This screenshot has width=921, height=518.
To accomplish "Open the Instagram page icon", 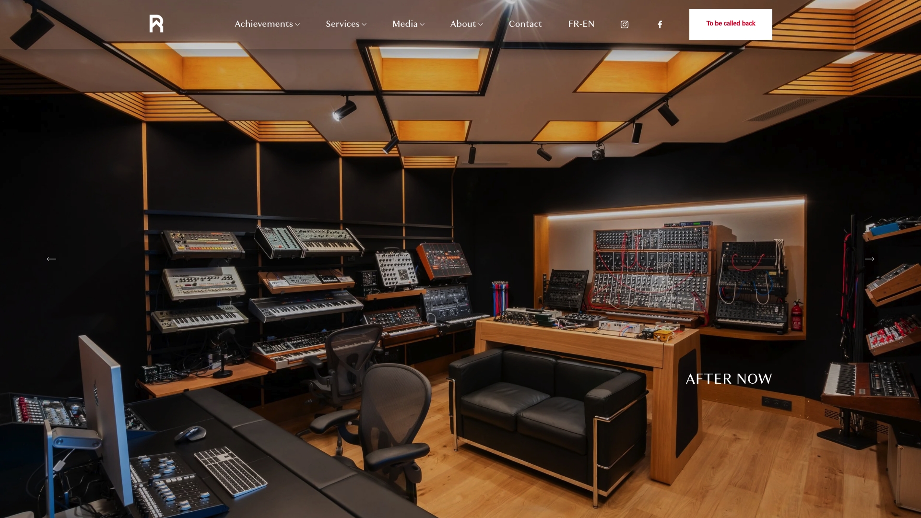I will (625, 24).
